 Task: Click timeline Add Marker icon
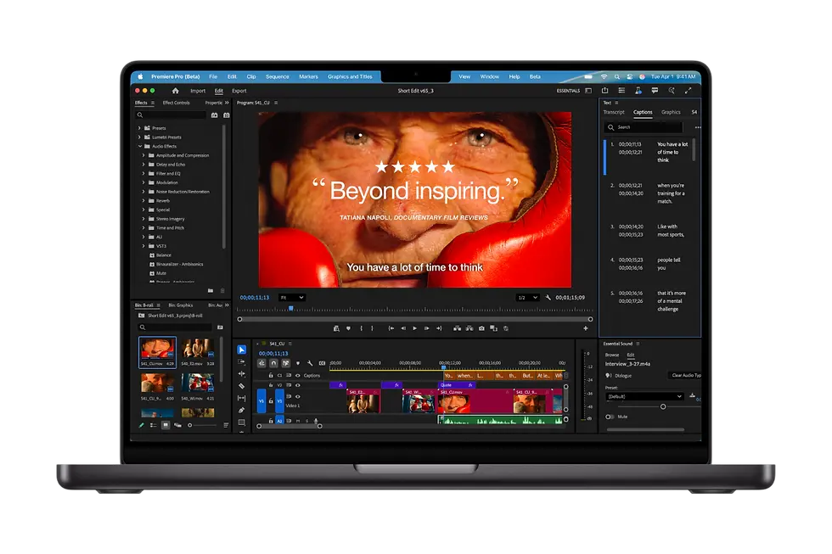298,363
